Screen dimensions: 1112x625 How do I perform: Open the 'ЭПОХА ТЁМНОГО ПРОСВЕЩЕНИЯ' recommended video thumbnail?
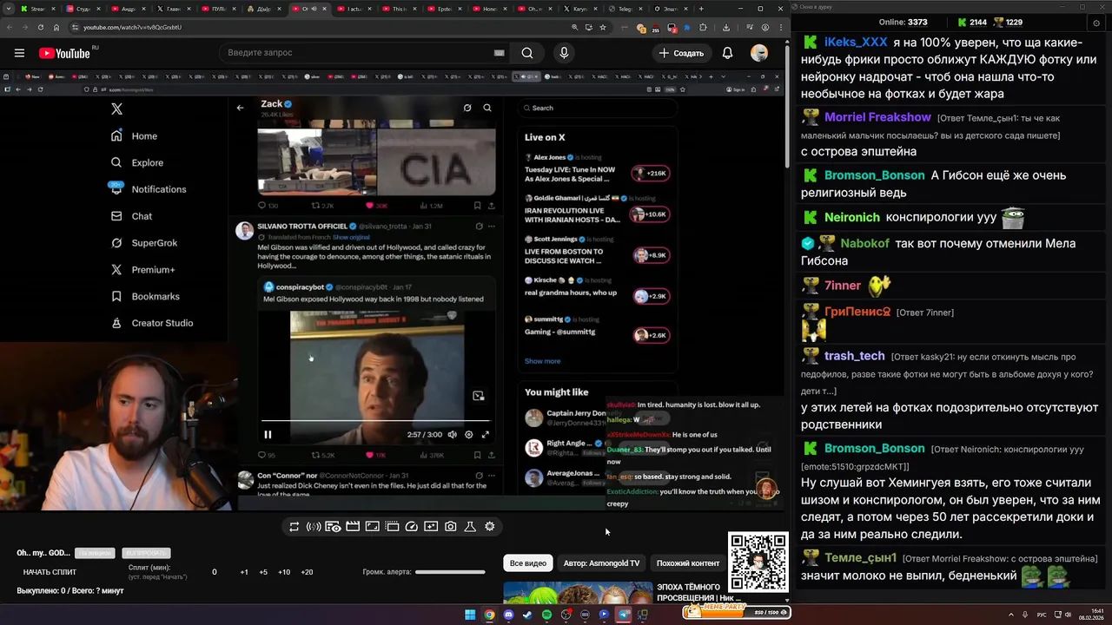point(578,593)
